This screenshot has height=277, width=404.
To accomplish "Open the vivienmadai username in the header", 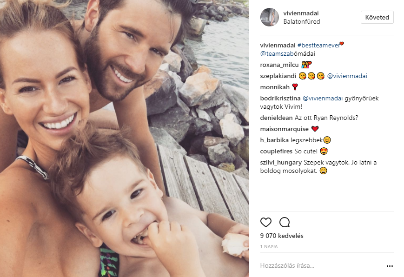I will (301, 13).
